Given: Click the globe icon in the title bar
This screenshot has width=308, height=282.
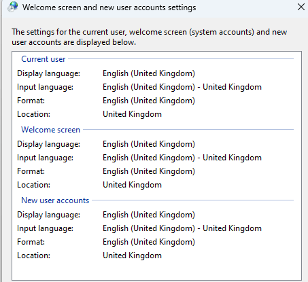Looking at the screenshot, I should click(x=13, y=7).
